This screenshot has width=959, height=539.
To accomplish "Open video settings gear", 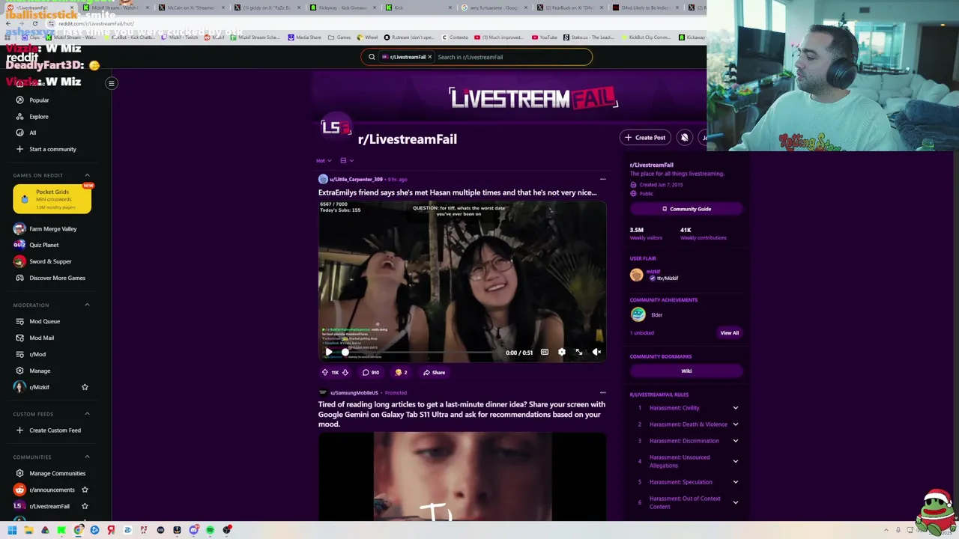I will pos(562,352).
